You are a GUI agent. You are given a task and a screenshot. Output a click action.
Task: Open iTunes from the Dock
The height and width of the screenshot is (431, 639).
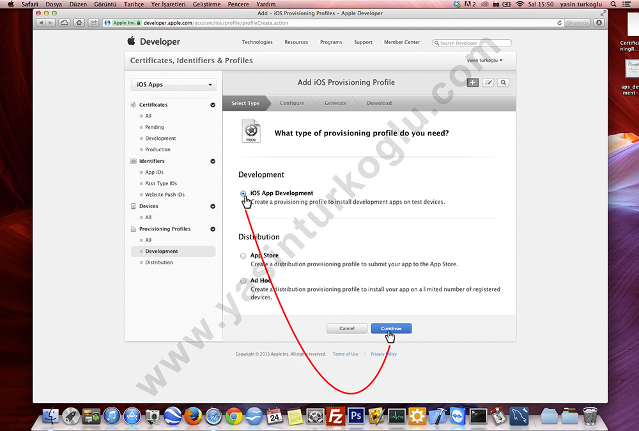click(112, 416)
